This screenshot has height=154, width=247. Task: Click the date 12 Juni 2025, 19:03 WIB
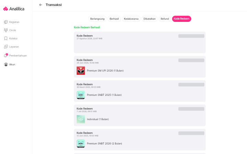click(x=87, y=136)
